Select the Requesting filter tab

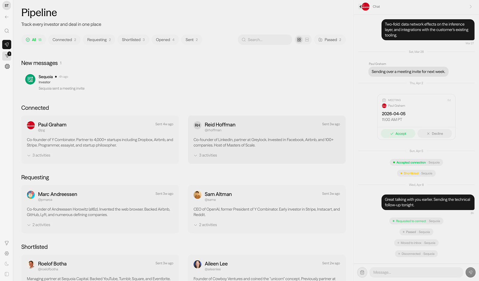[99, 40]
